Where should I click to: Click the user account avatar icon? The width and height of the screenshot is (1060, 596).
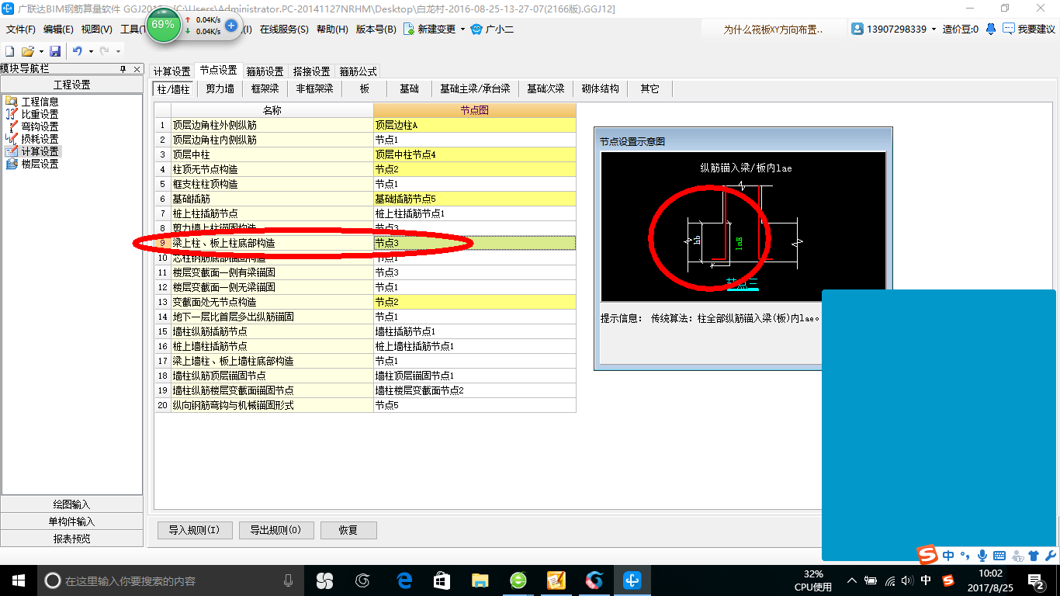(x=857, y=29)
